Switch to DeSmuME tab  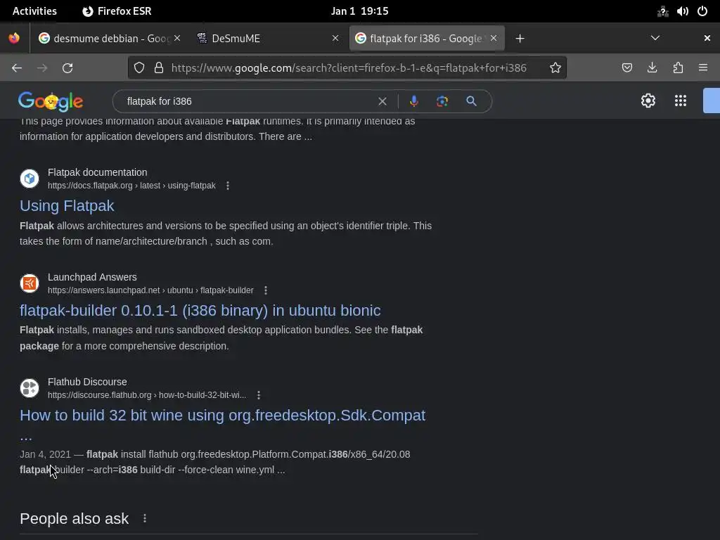pos(267,38)
